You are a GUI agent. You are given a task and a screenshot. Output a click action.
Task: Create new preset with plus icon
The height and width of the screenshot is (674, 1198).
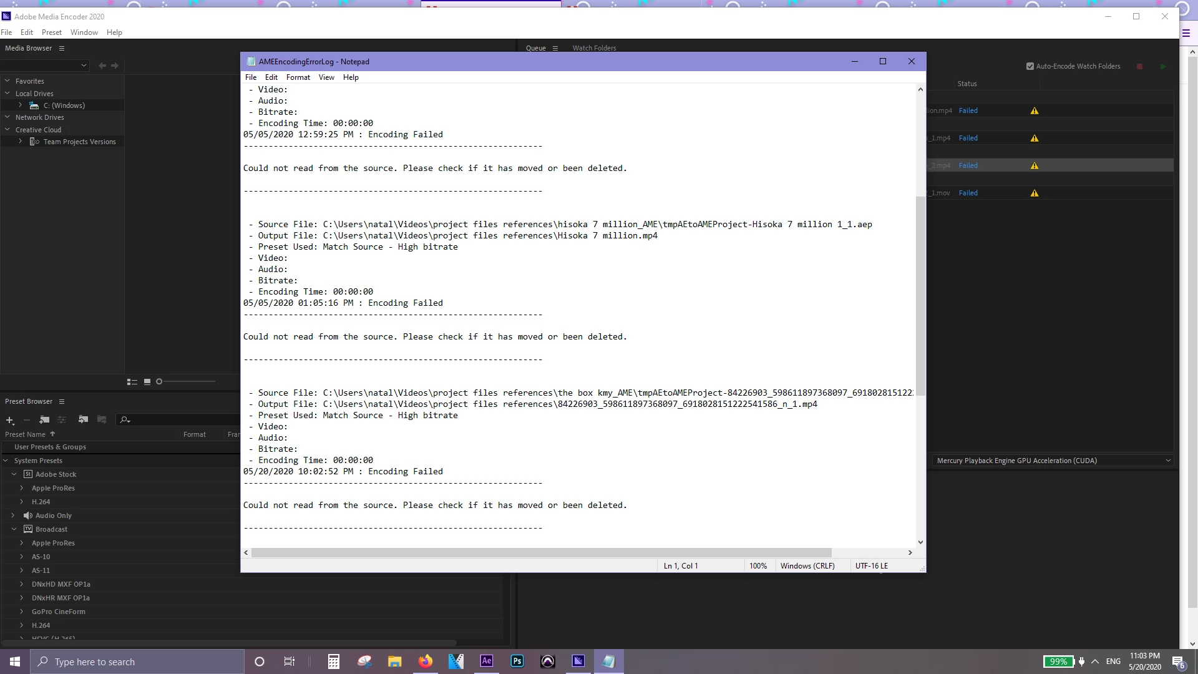(x=10, y=420)
